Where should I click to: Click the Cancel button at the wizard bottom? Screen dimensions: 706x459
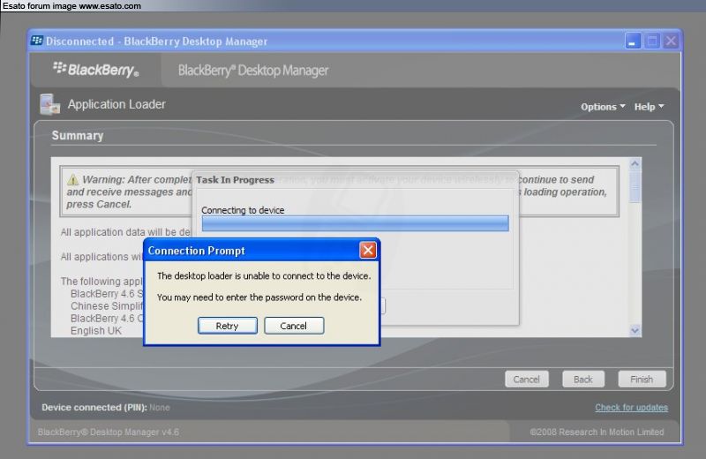(x=527, y=380)
